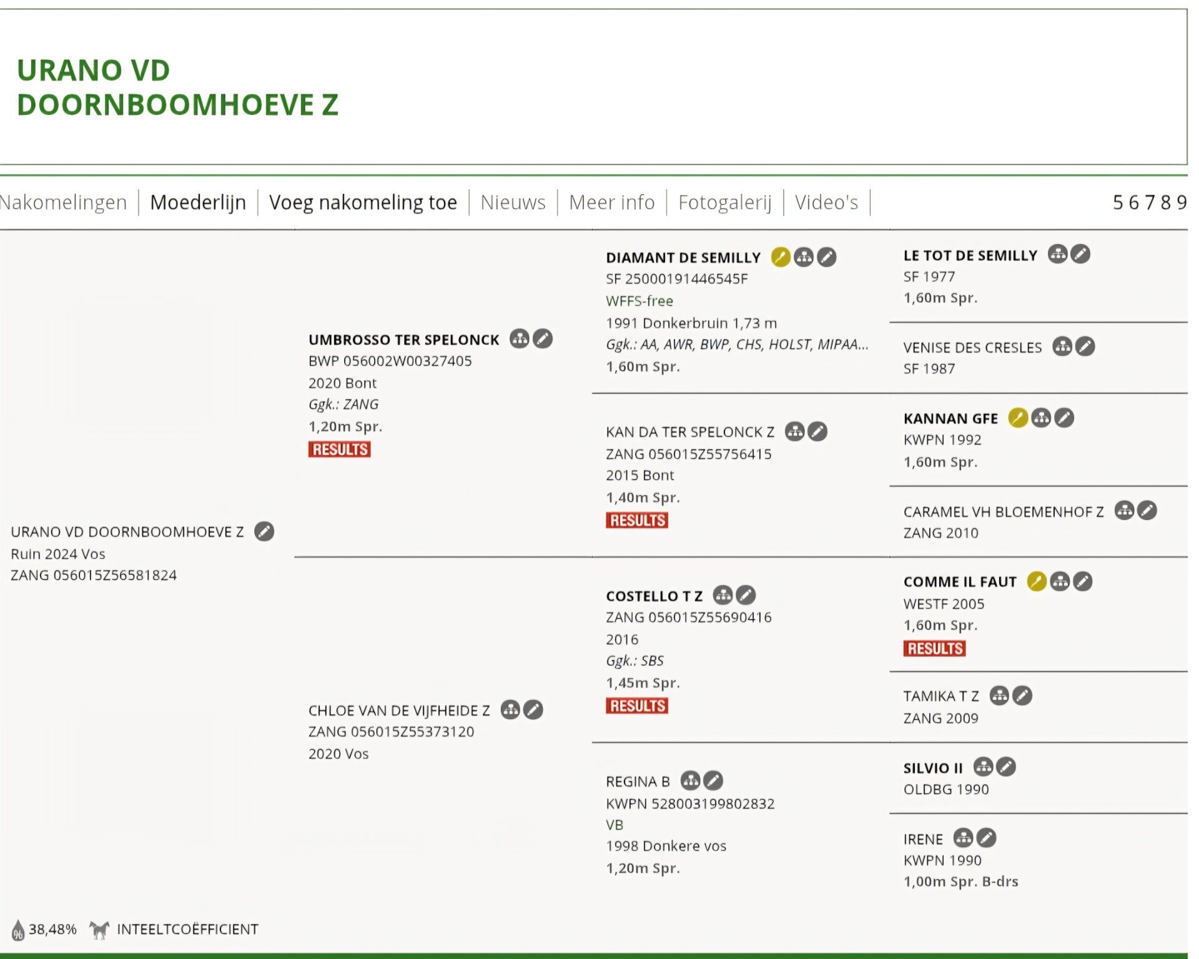
Task: Switch to the Moederlijn tab
Action: point(198,202)
